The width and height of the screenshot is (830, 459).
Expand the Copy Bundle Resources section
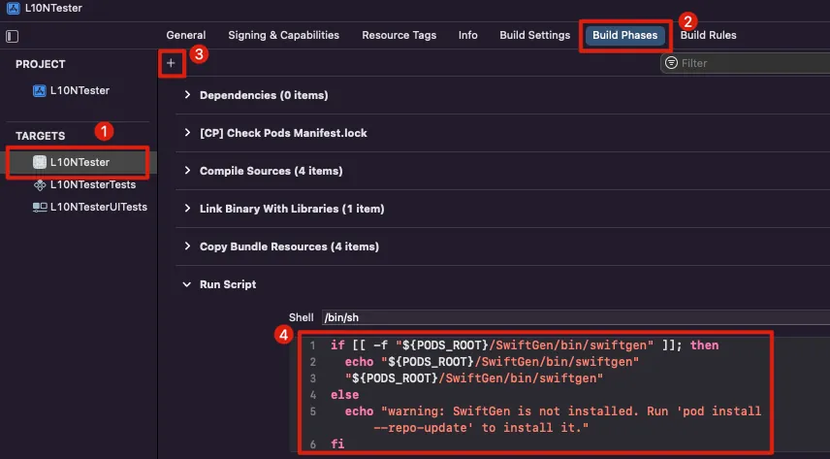(x=186, y=246)
